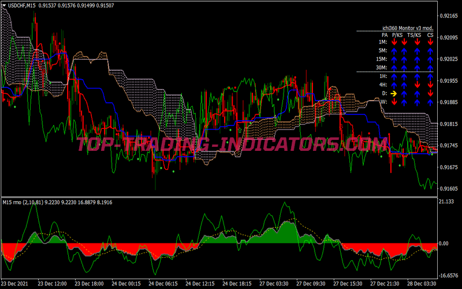Viewport: 462px width, 289px height.
Task: Click the red P/KS arrow in 1M row
Action: (404, 42)
